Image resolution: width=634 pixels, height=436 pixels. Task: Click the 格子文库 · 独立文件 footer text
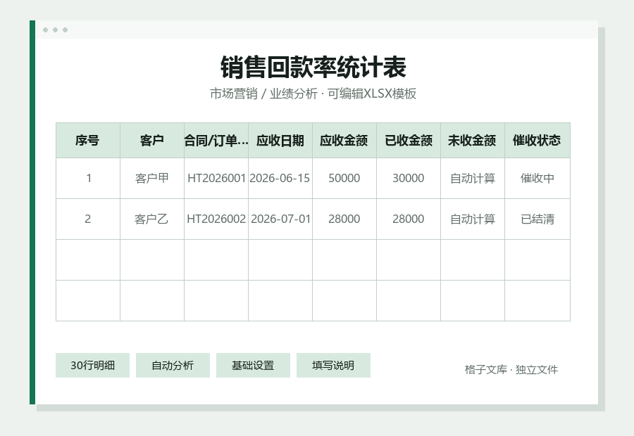tap(511, 369)
